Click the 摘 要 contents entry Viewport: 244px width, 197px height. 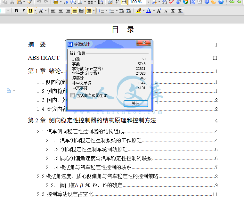click(x=37, y=45)
